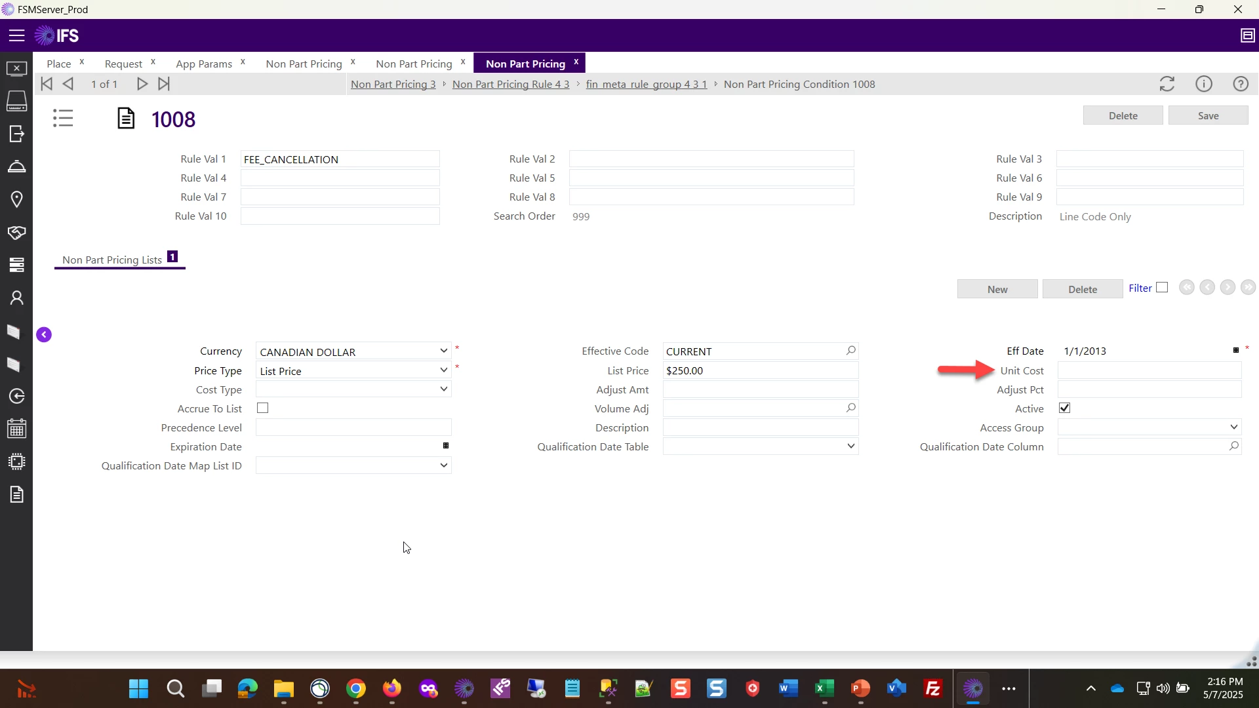Click the top Delete button
Screen dimensions: 1259x708
[x=1123, y=115]
